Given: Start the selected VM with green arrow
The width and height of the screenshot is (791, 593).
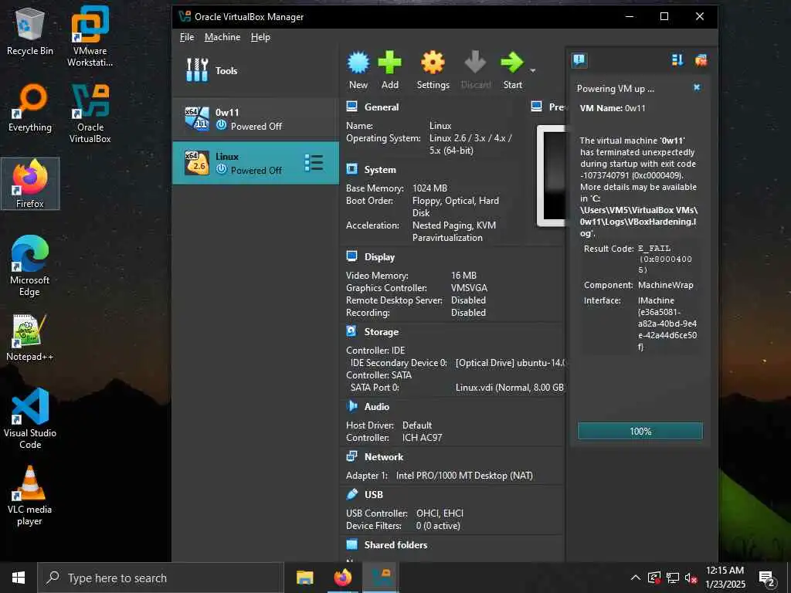Looking at the screenshot, I should coord(511,63).
